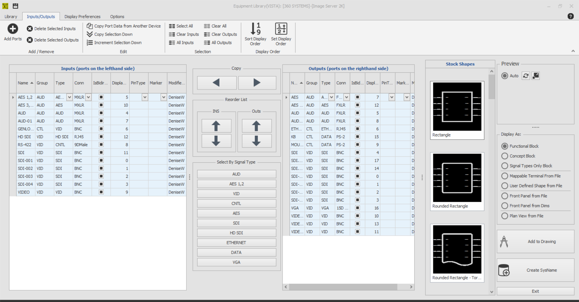Viewport: 579px width, 302px height.
Task: Select Signal Types Only Block option
Action: (505, 166)
